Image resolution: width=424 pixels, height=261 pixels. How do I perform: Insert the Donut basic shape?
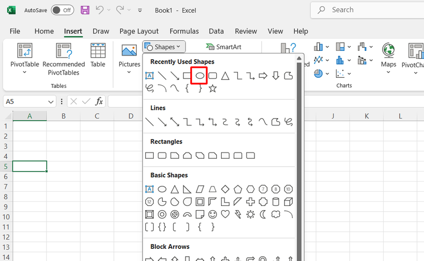(162, 214)
